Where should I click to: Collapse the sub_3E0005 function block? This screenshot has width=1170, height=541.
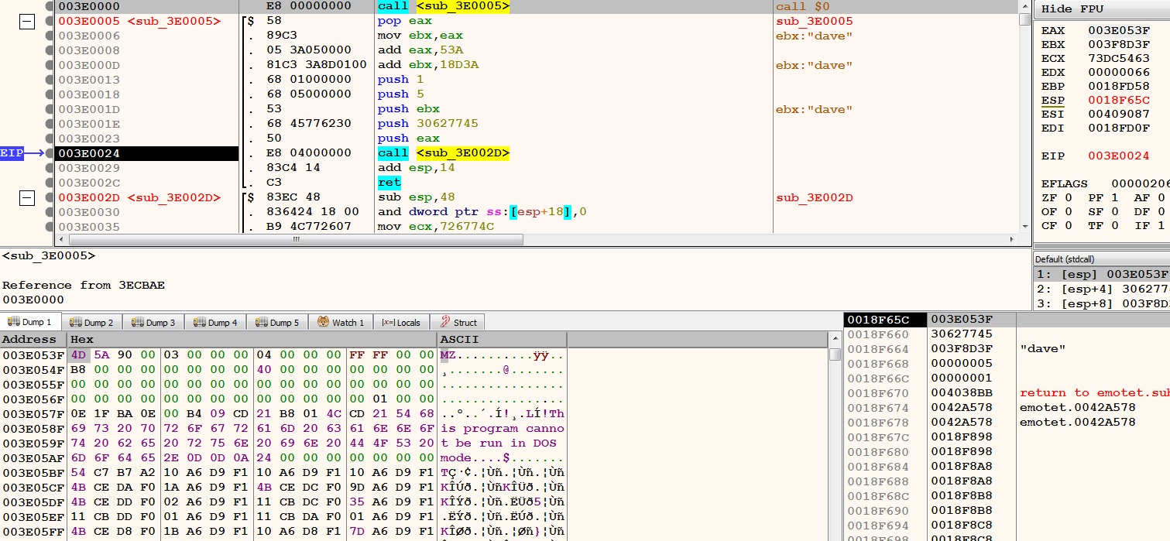point(26,22)
